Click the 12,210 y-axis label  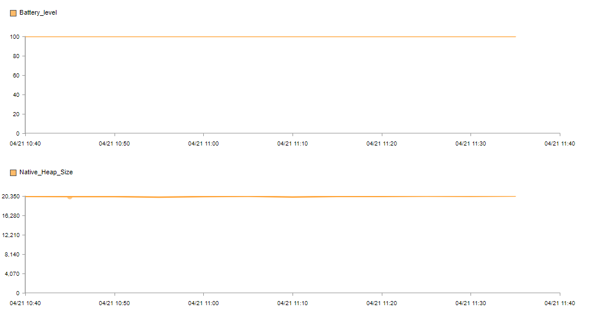[x=11, y=235]
